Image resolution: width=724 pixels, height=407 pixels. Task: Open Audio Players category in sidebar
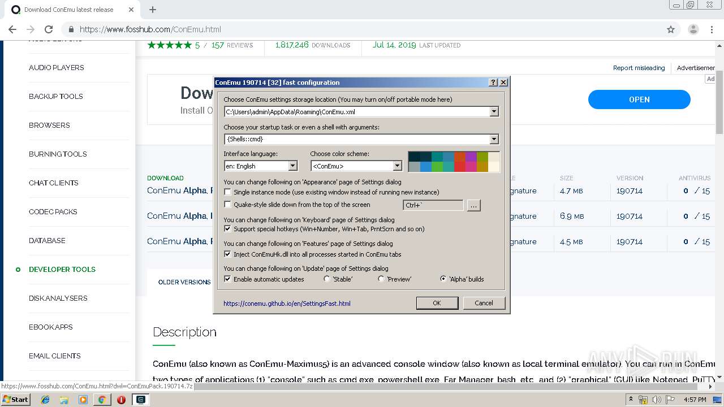(x=57, y=67)
